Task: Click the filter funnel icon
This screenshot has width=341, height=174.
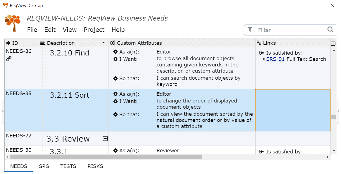Action: pos(250,30)
